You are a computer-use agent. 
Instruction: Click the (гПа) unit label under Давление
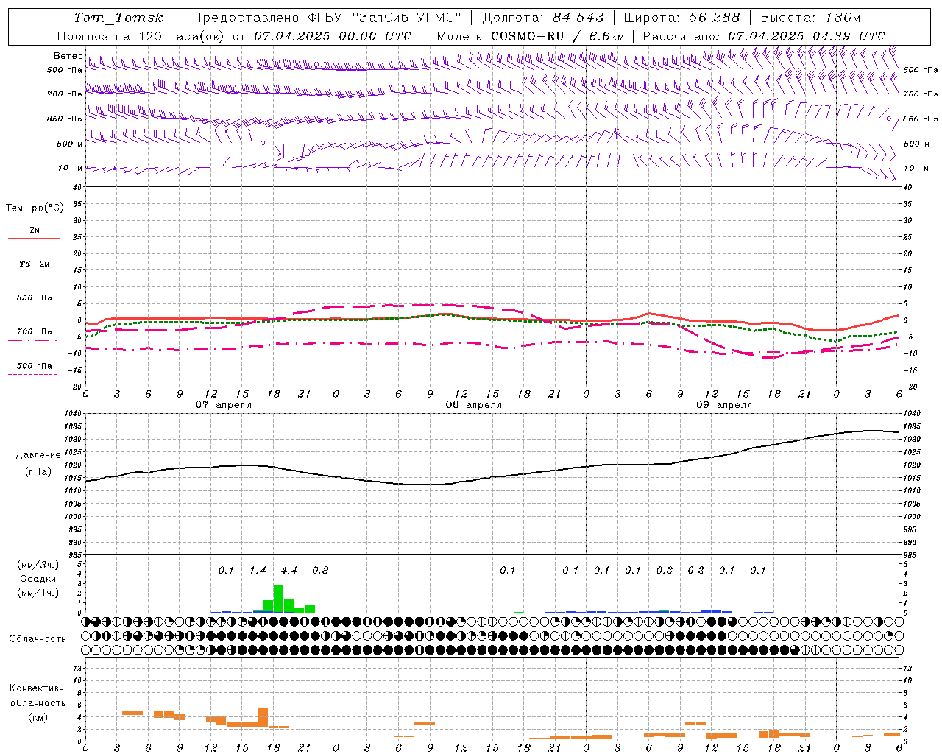[38, 472]
